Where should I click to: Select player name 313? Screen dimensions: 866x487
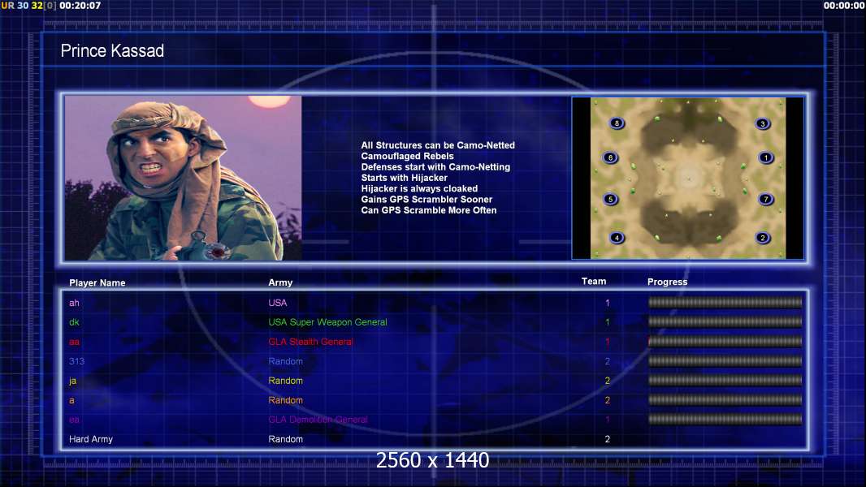(x=76, y=361)
